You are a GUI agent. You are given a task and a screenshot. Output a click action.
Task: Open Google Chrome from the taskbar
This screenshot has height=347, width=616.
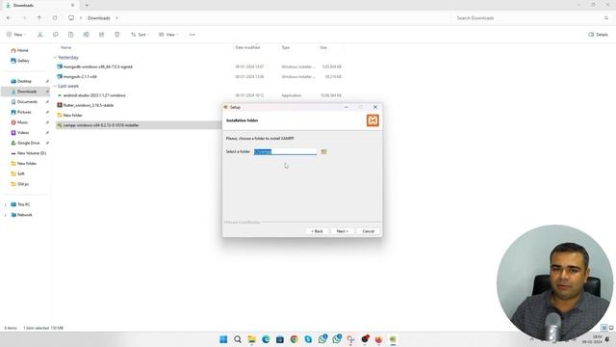coord(294,339)
